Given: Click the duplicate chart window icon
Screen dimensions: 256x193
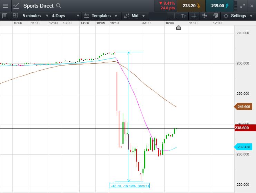Looking at the screenshot, I should point(215,16).
